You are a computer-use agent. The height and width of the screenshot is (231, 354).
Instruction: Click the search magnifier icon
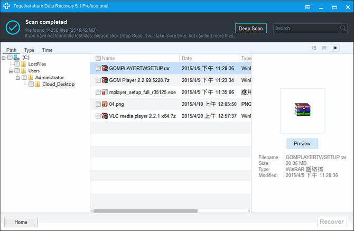(343, 28)
